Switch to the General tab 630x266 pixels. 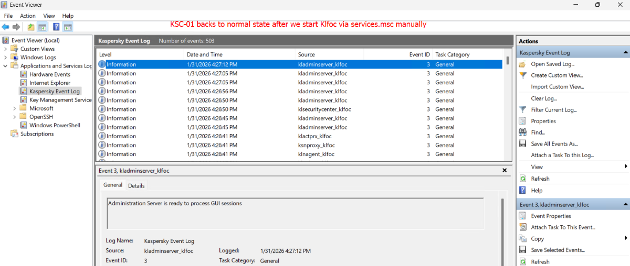click(113, 185)
